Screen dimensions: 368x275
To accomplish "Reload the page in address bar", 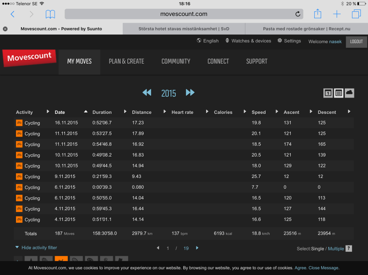I will point(298,14).
